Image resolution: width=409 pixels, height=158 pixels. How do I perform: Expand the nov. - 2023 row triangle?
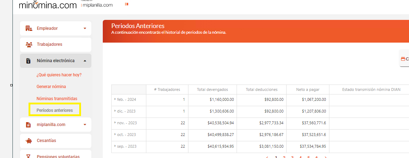coord(115,122)
